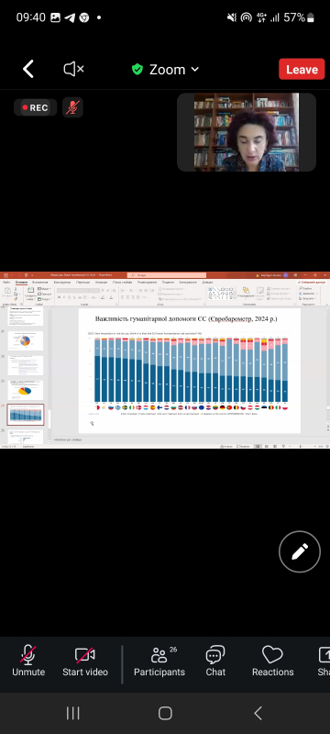Screen dimensions: 330x734
Task: Click the Zoom meeting title text
Action: (168, 70)
